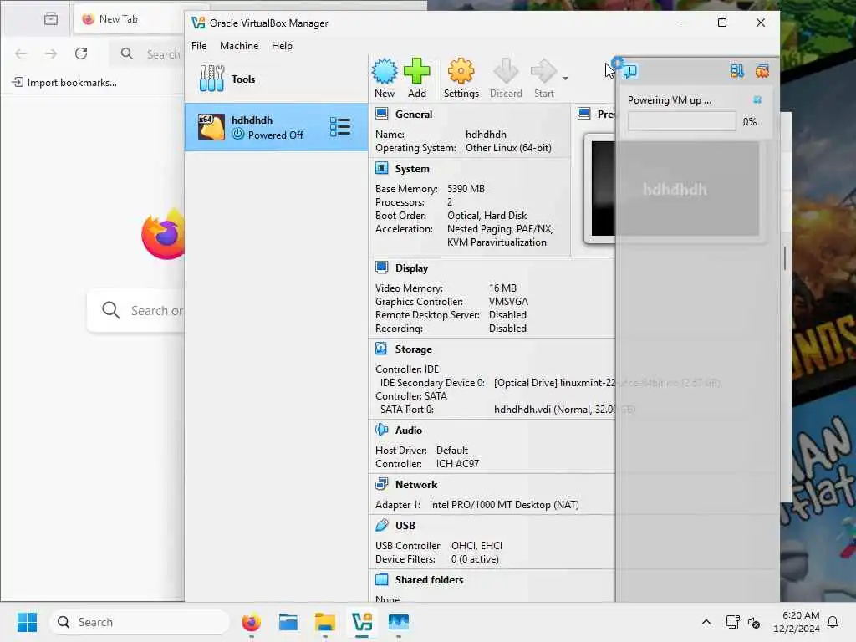
Task: Open the Display section header link
Action: pyautogui.click(x=411, y=268)
